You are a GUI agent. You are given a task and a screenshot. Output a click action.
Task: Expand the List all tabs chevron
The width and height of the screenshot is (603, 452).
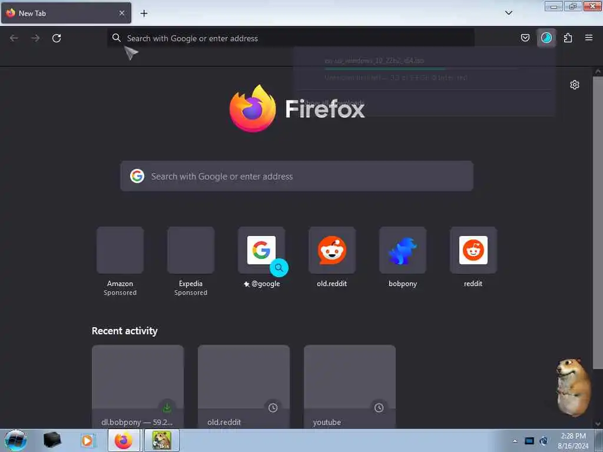[508, 13]
